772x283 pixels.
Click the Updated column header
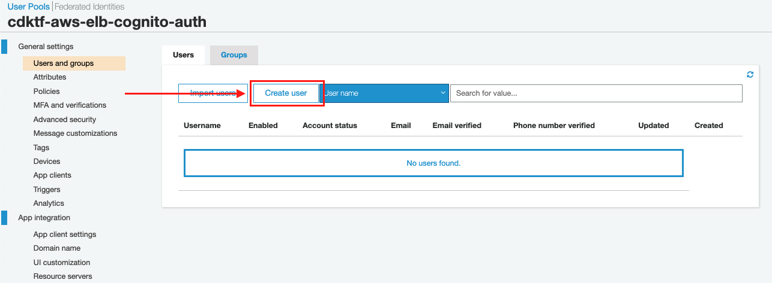(x=654, y=126)
